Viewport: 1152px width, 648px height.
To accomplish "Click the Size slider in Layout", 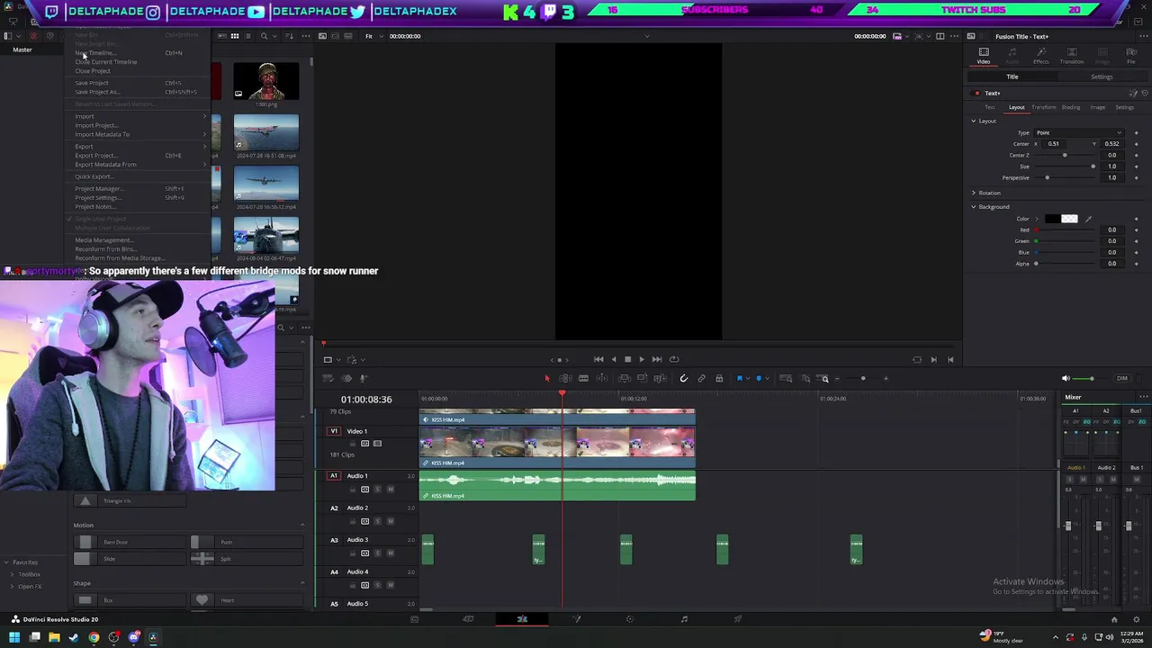I will pyautogui.click(x=1065, y=166).
